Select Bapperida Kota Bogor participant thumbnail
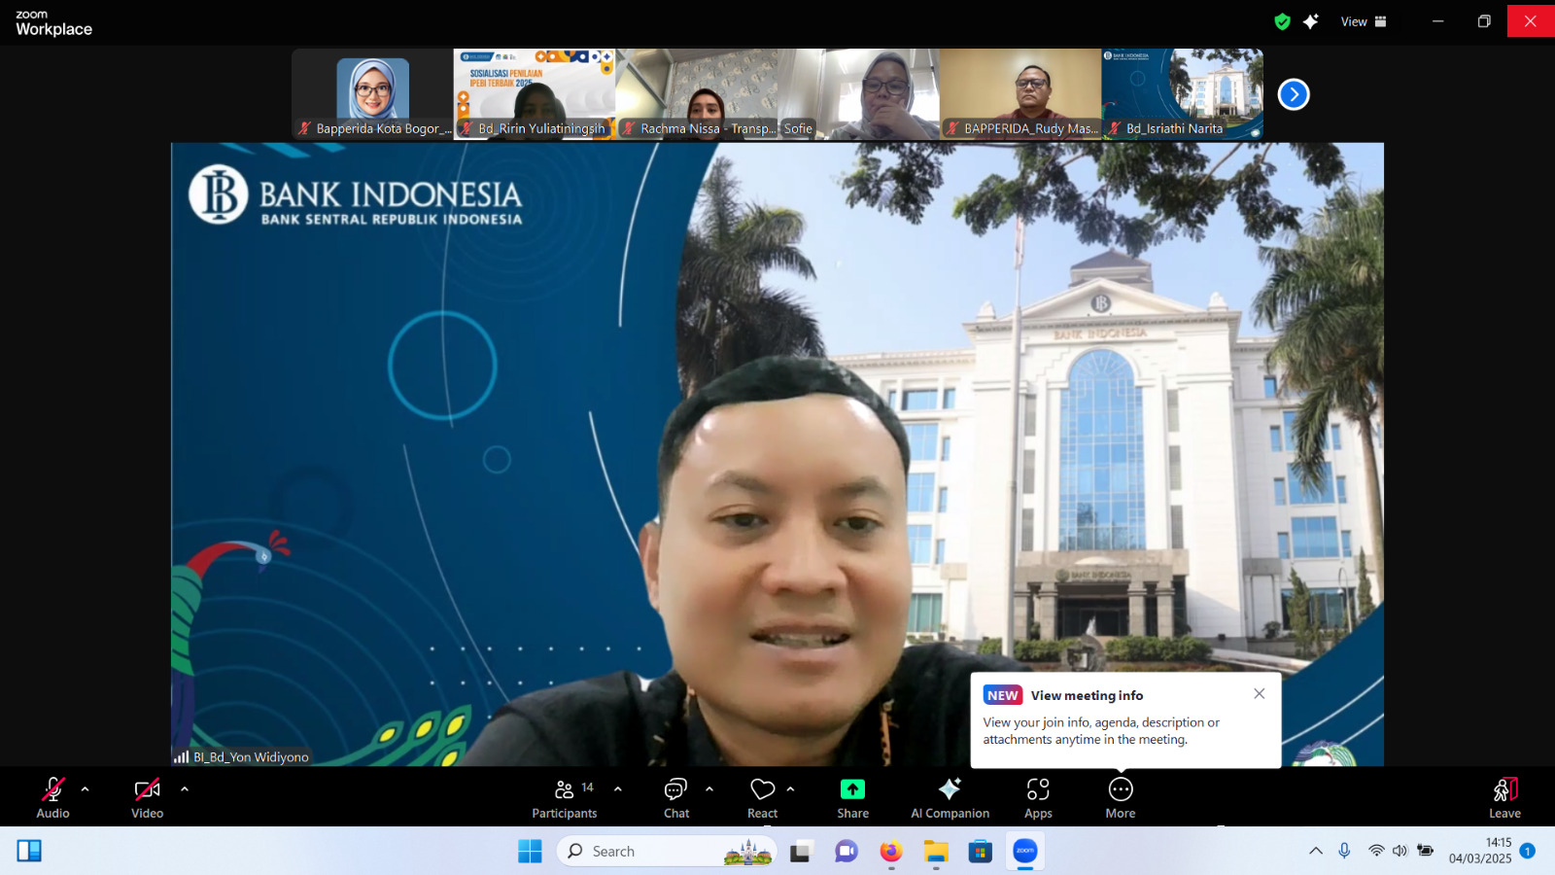This screenshot has width=1555, height=875. click(372, 93)
